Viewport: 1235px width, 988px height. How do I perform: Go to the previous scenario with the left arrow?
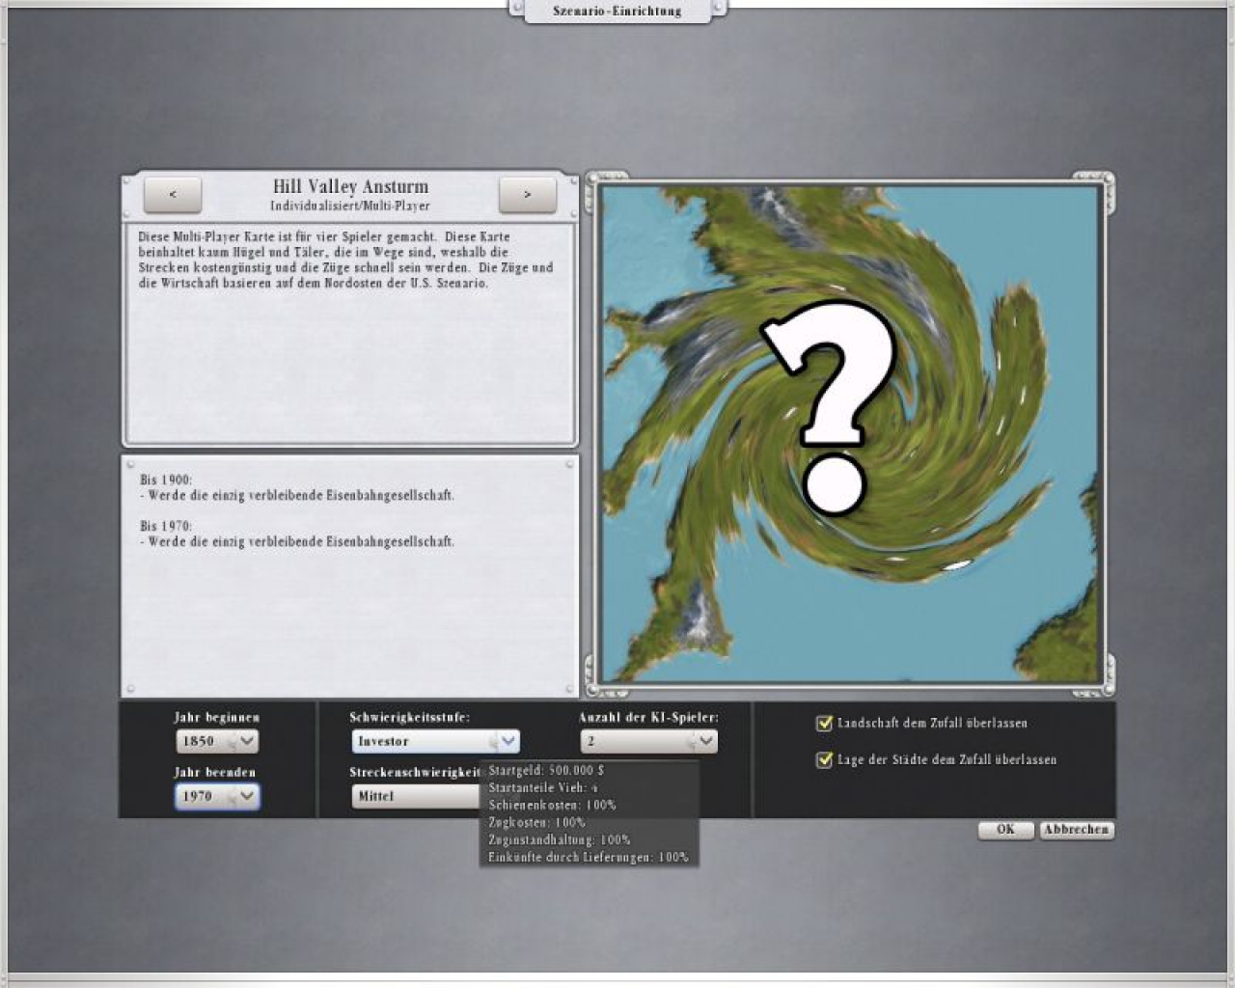click(x=173, y=195)
